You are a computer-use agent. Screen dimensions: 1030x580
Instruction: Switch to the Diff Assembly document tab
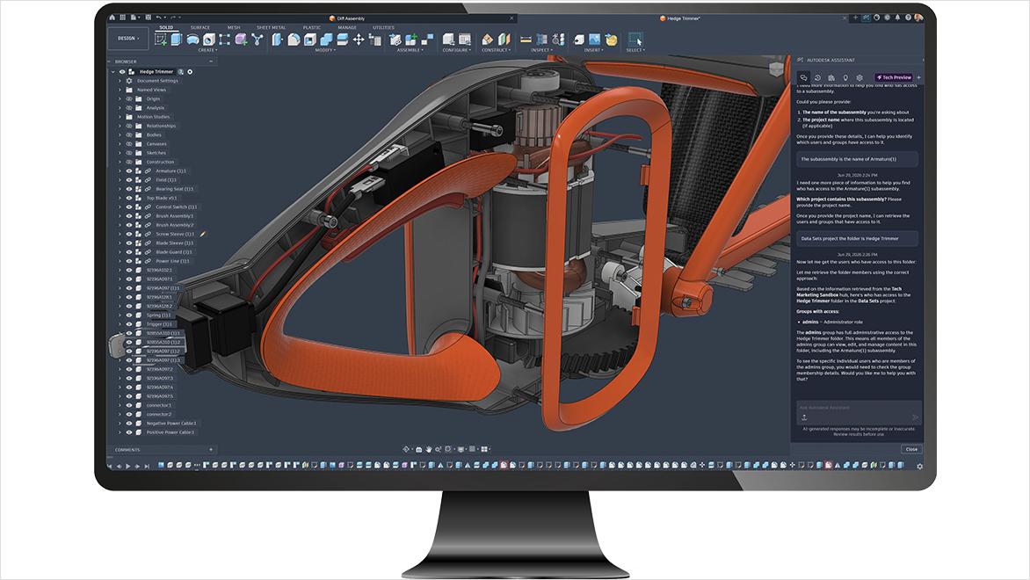pyautogui.click(x=347, y=18)
